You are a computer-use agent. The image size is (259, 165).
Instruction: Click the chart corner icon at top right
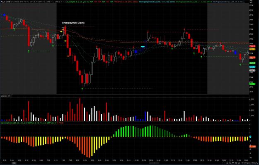coord(251,2)
